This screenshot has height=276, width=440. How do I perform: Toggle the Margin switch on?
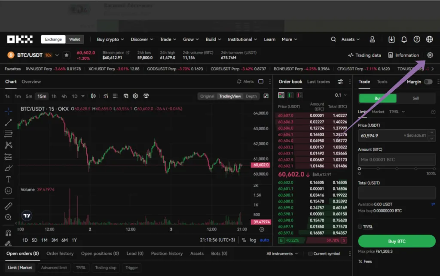(428, 82)
